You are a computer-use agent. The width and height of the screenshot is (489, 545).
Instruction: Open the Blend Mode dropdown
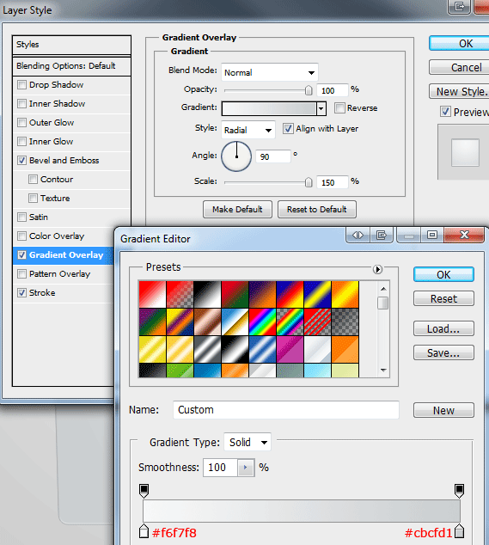(270, 72)
